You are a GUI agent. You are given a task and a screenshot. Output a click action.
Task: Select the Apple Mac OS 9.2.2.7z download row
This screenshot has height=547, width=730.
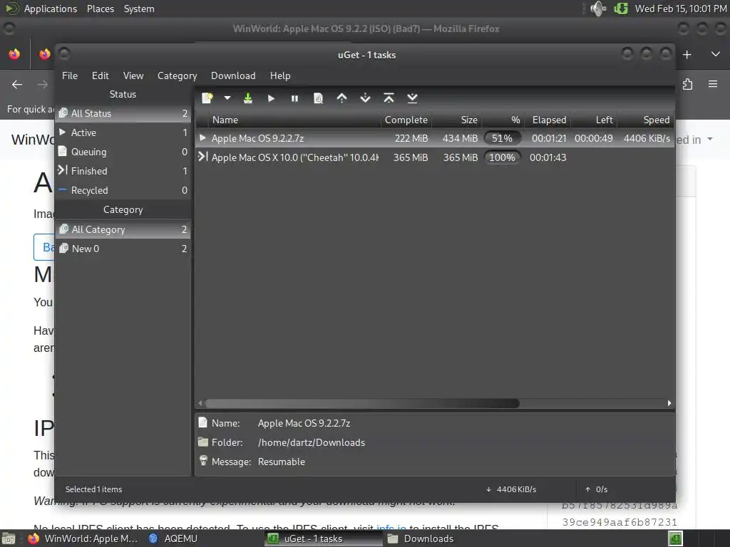coord(435,138)
